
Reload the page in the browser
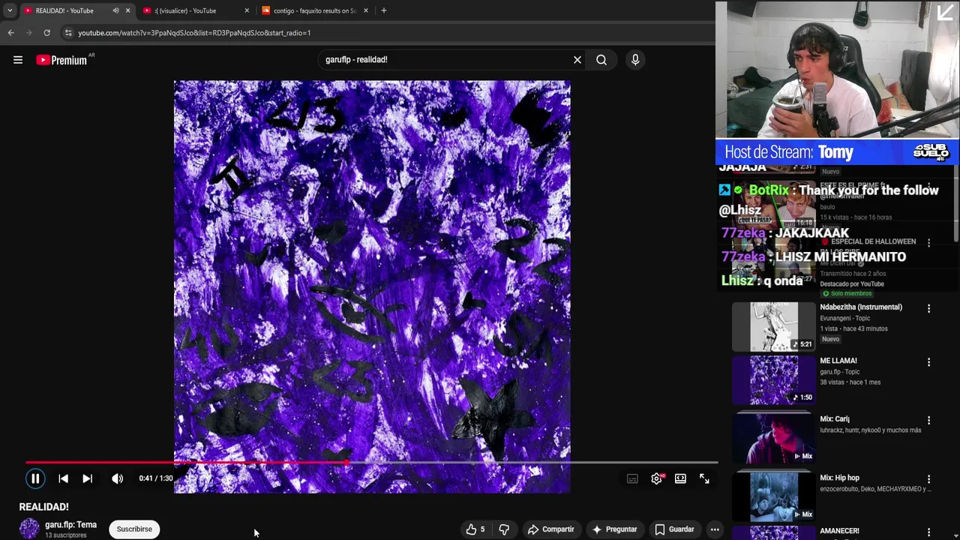click(x=46, y=33)
